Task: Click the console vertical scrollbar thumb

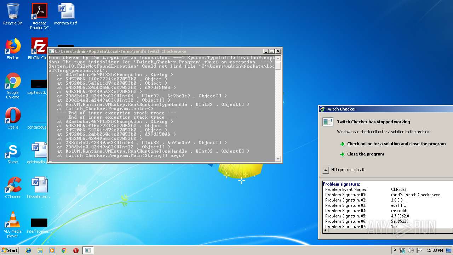Action: click(x=278, y=66)
